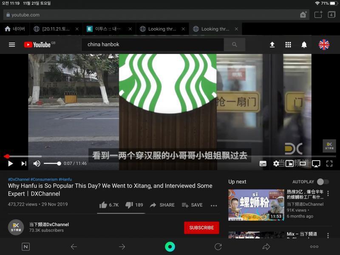Open options menu for the first Up next video

[x=328, y=193]
